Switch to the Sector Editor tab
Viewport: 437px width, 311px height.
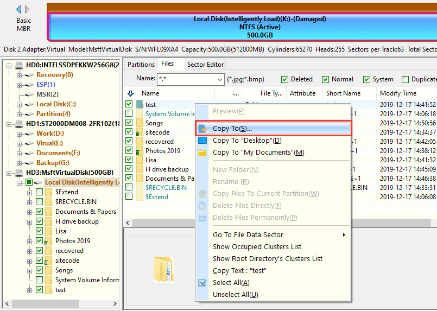[x=205, y=65]
